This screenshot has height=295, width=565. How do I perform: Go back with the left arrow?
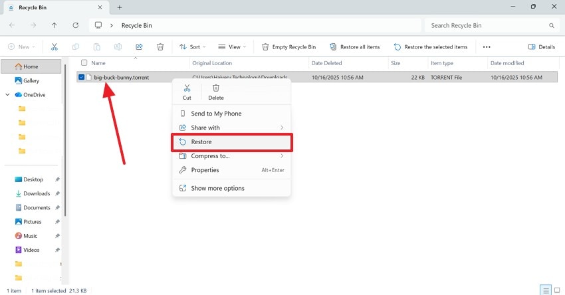(x=12, y=25)
